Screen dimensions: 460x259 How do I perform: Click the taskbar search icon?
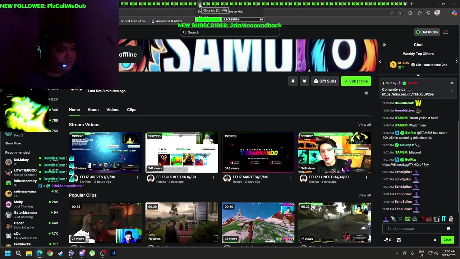click(x=18, y=253)
